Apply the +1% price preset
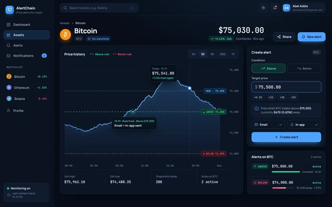 tap(271, 97)
